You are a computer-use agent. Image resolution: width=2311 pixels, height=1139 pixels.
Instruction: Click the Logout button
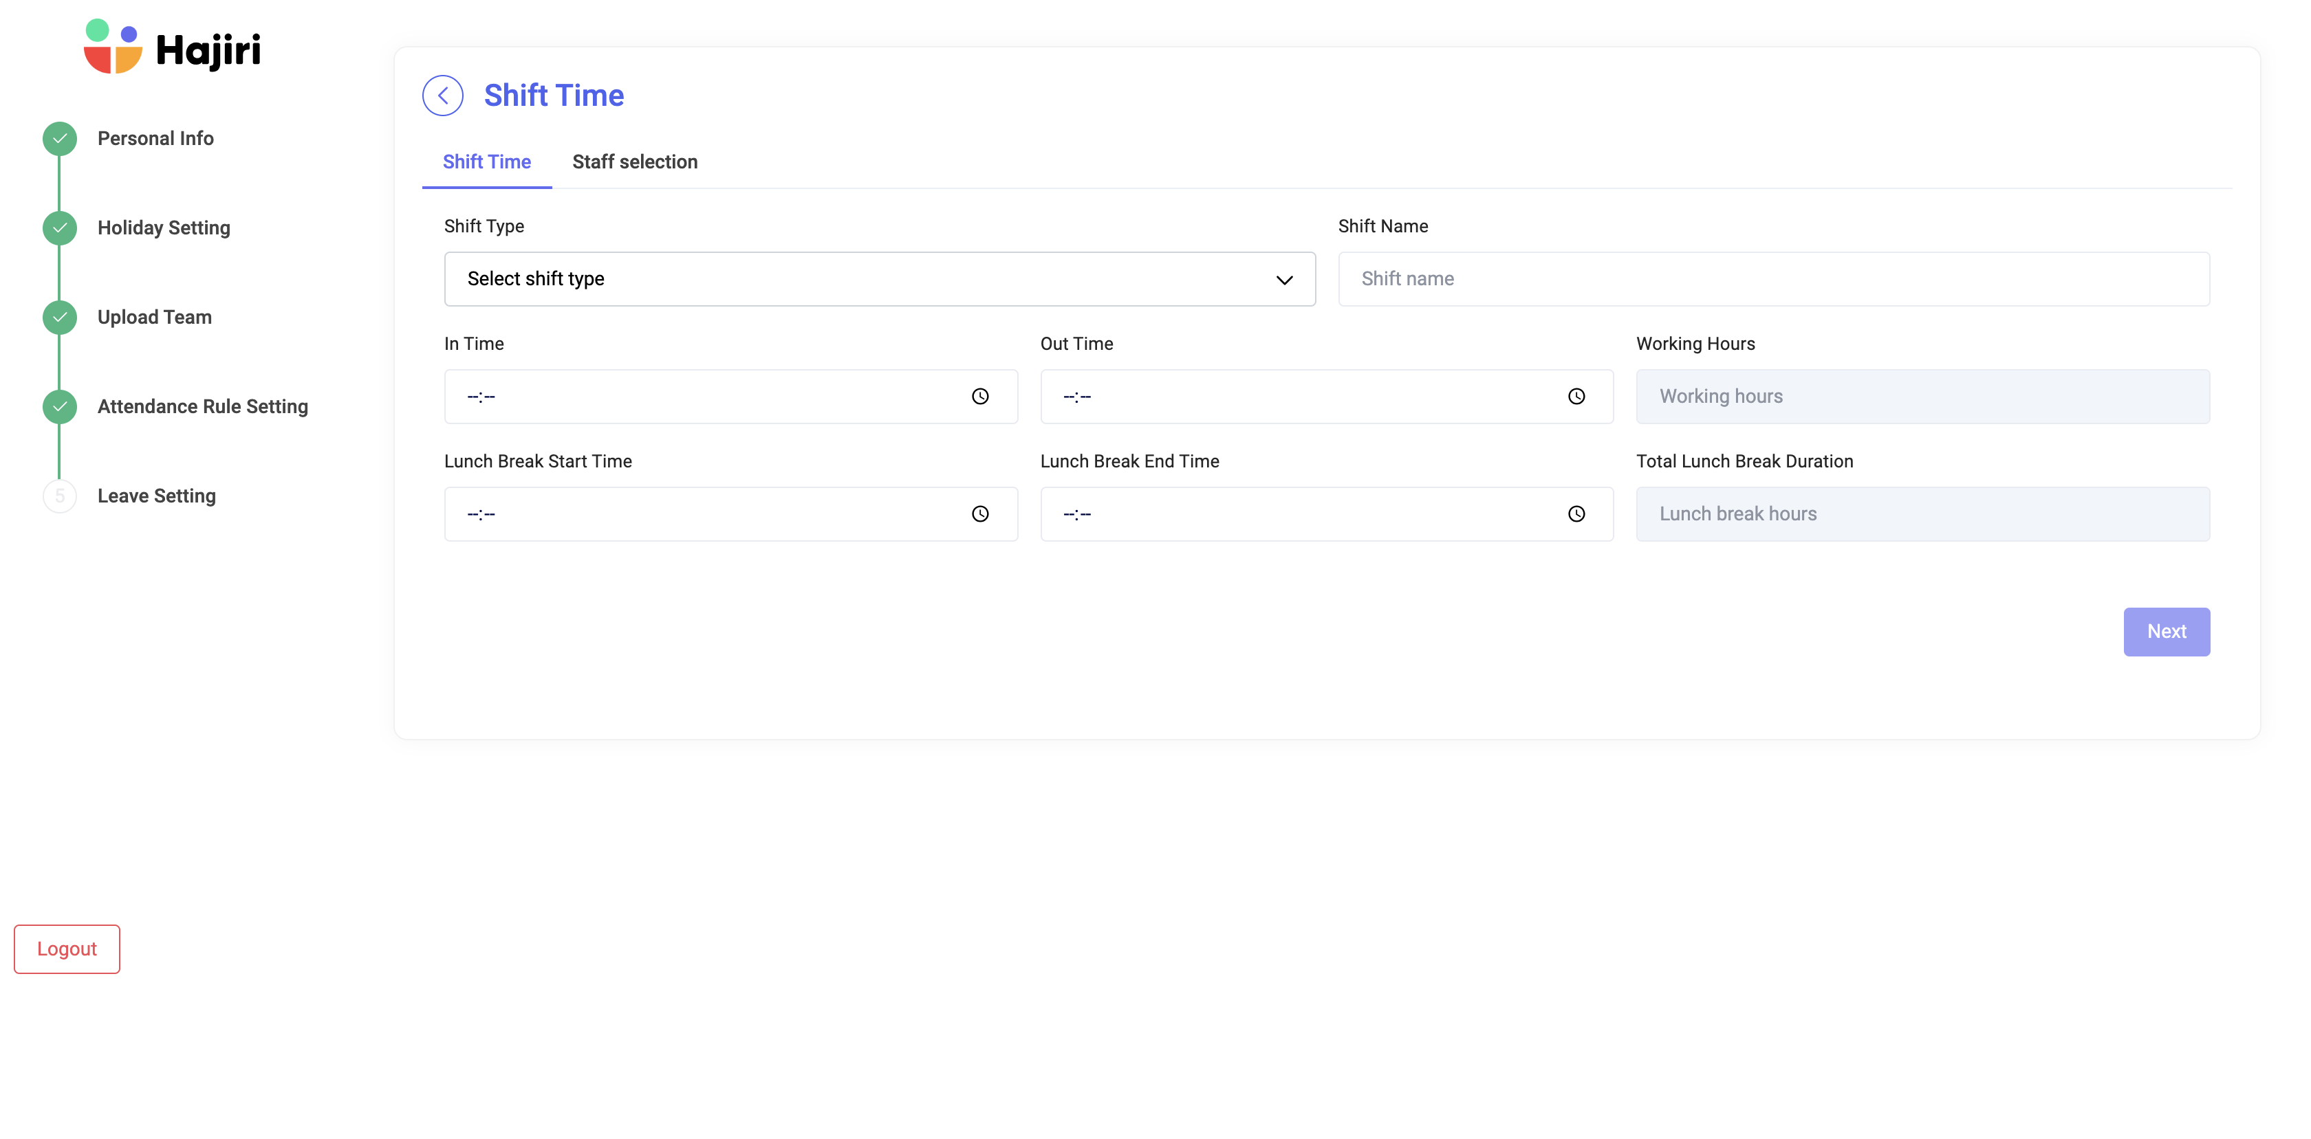tap(67, 949)
